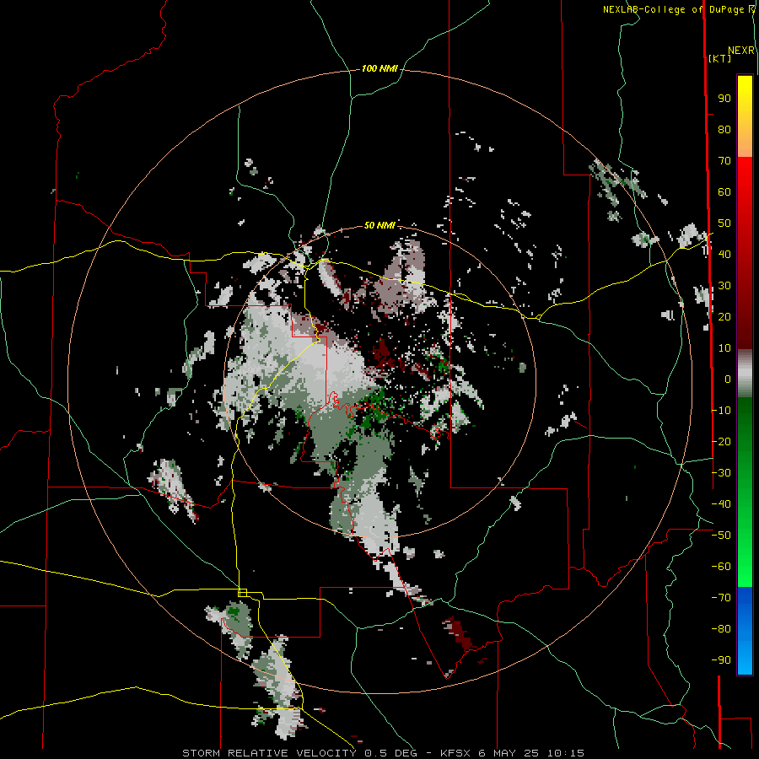
Task: Click the -40 value on the velocity scale
Action: (x=721, y=504)
